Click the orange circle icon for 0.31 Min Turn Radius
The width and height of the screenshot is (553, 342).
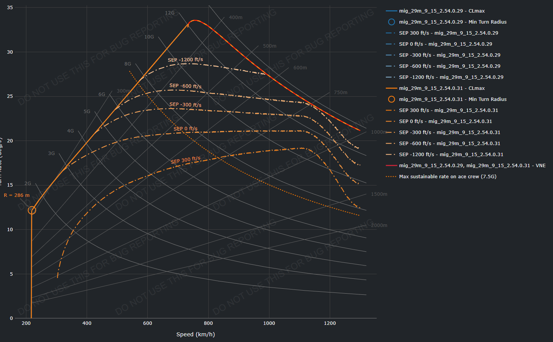pos(391,99)
